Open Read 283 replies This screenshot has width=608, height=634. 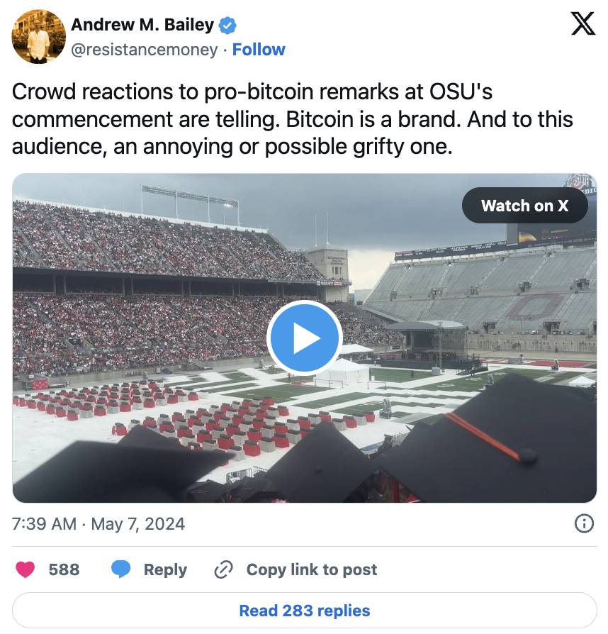pos(305,611)
